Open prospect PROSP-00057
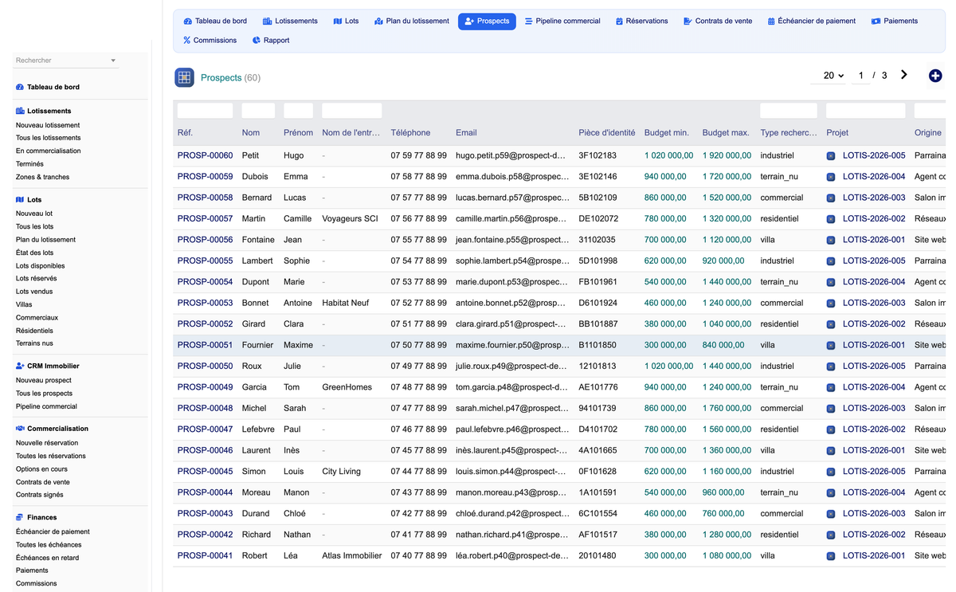Screen dimensions: 956x592 (206, 218)
